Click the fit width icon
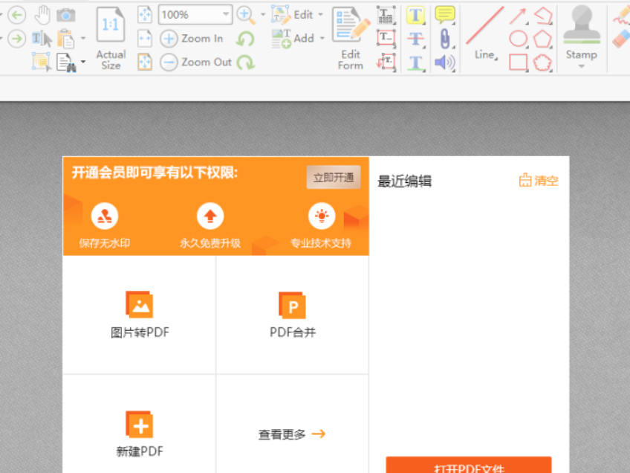 point(145,39)
